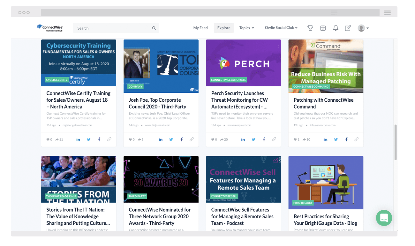415x246 pixels.
Task: Open the user avatar menu
Action: [363, 28]
